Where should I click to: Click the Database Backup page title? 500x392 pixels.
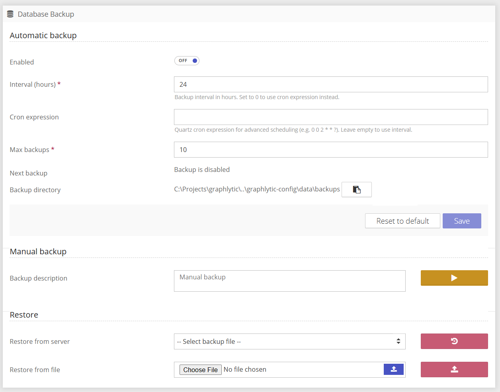point(46,14)
